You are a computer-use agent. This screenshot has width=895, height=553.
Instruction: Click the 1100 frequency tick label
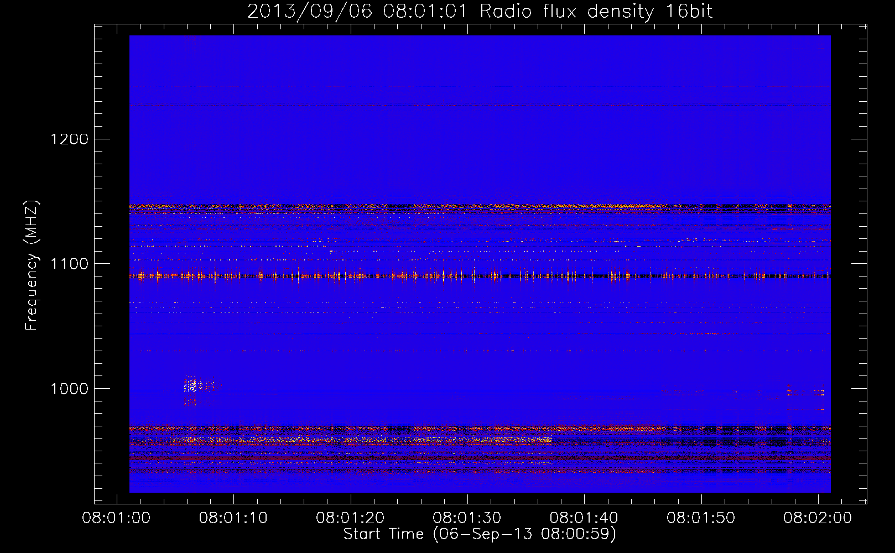tap(70, 264)
